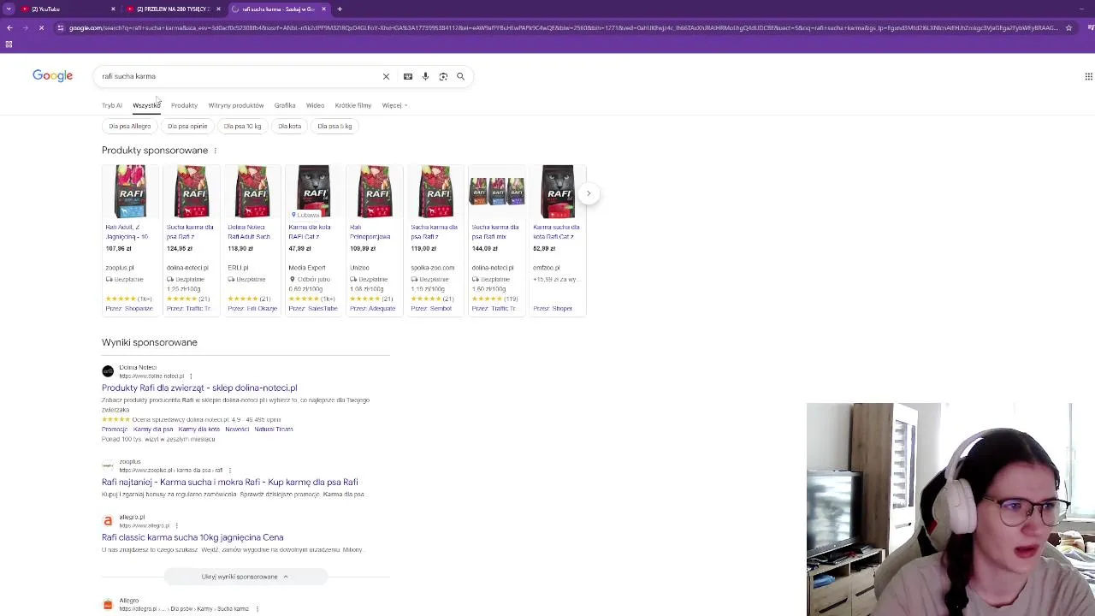Stop loading the page
The width and height of the screenshot is (1095, 616).
(42, 27)
